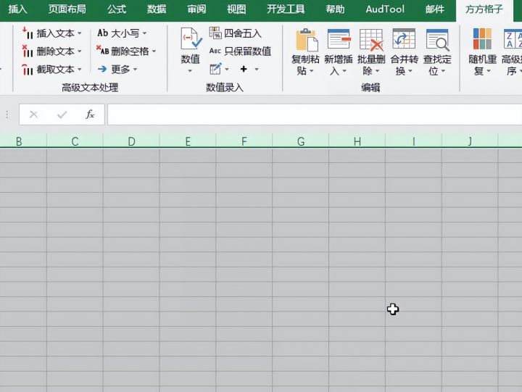Click the 删除文本 (delete text) icon
Screen dimensions: 522x392
28,51
